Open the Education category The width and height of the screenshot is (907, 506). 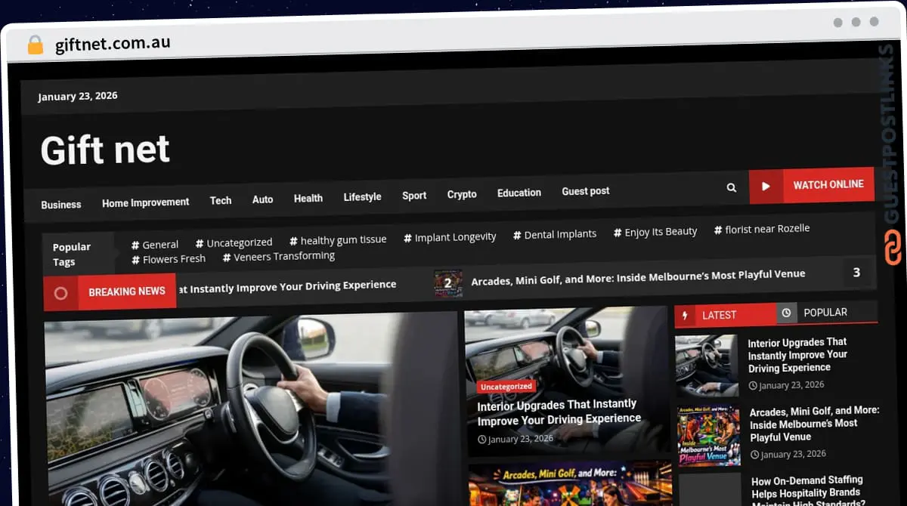coord(519,193)
